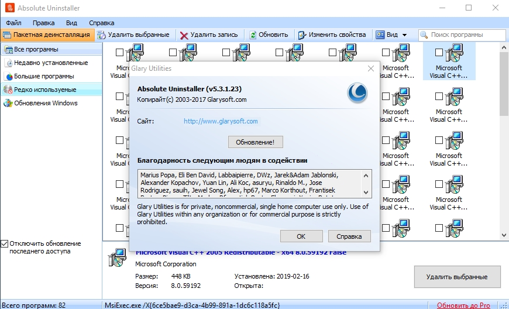Viewport: 509px width, 309px height.
Task: Close the Glary Utilities about dialog
Action: 371,68
